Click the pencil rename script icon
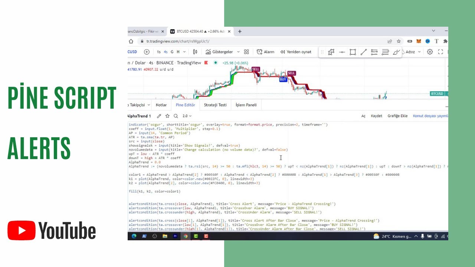The height and width of the screenshot is (267, 475). [159, 116]
